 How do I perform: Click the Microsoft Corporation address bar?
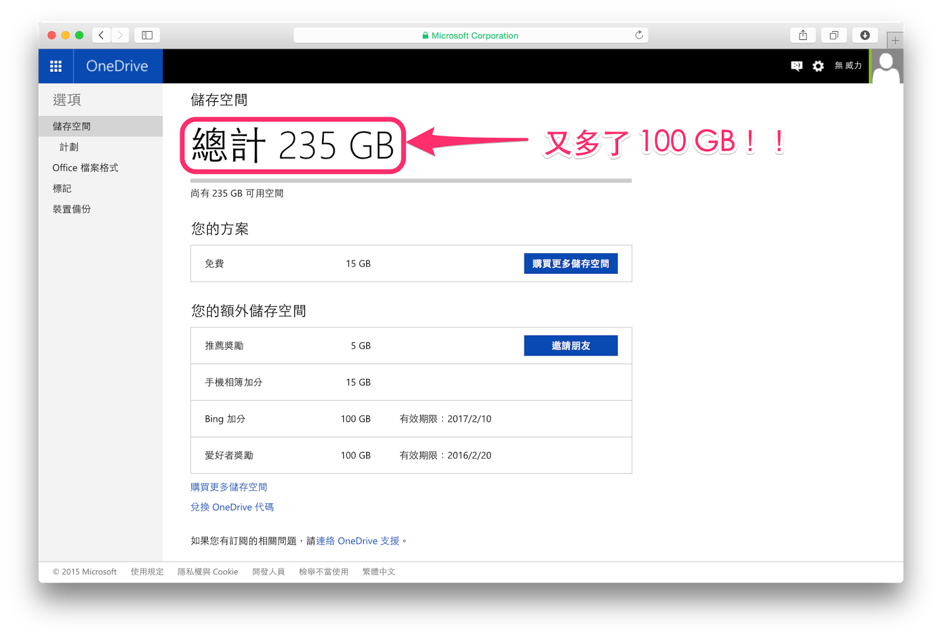(x=470, y=35)
